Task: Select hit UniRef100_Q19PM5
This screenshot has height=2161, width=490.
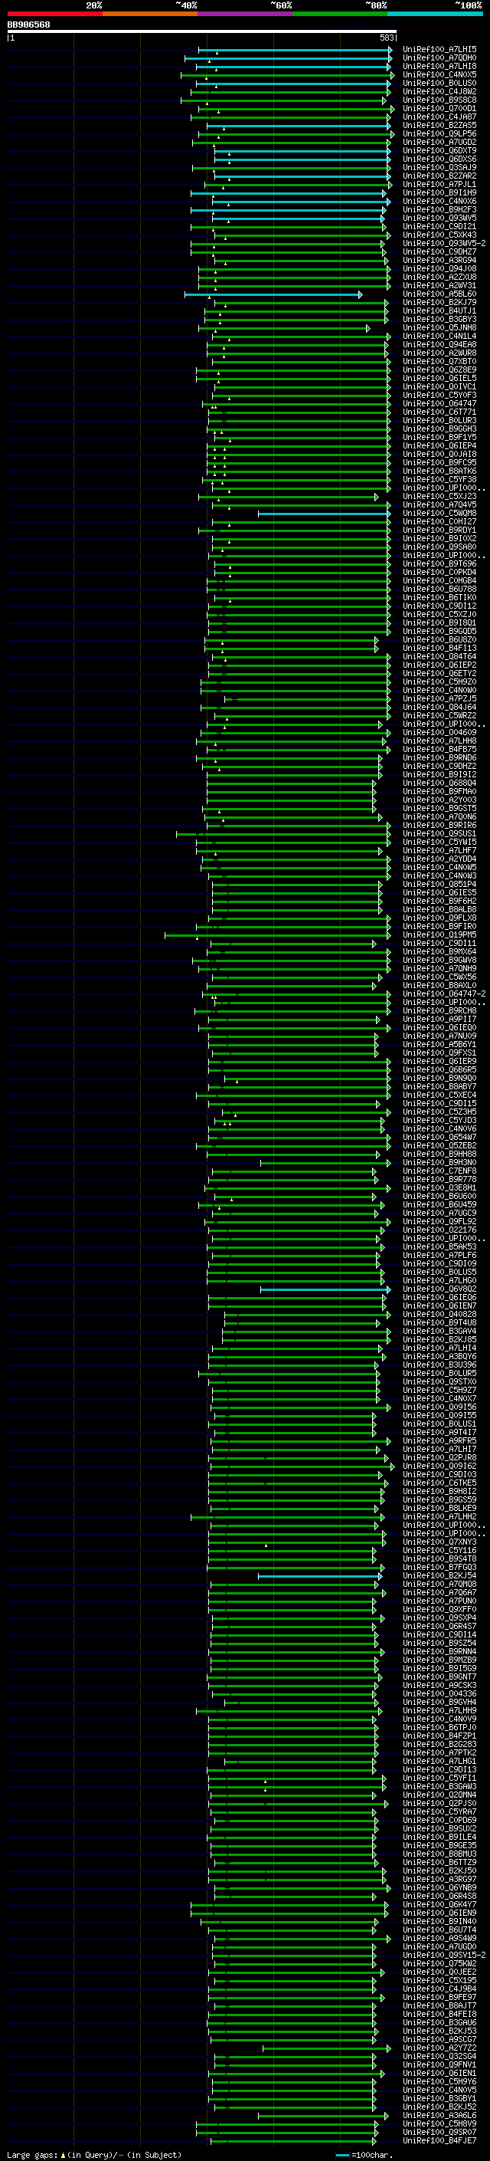Action: 439,934
